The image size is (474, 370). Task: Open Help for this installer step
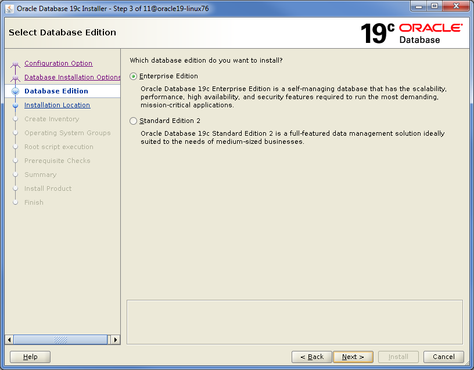coord(30,357)
